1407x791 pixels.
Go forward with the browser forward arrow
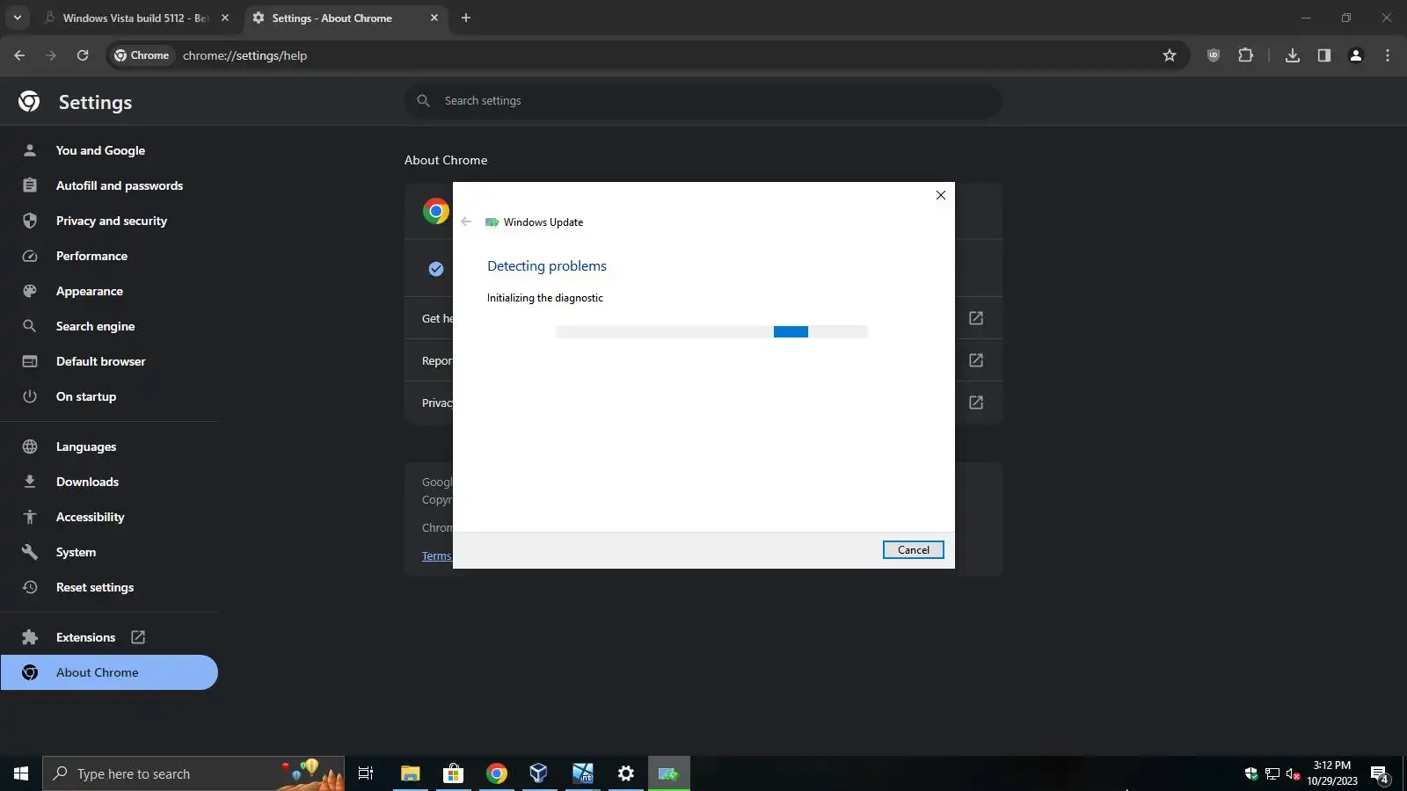[51, 55]
